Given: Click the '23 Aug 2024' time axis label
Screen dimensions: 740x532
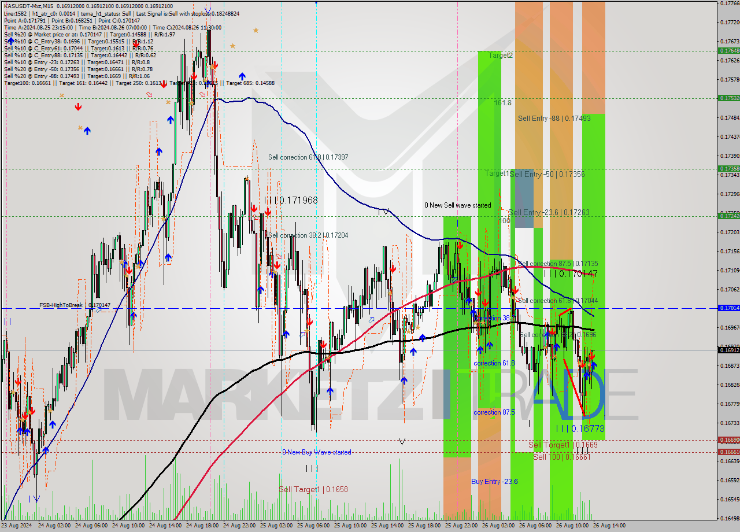Looking at the screenshot, I should click(17, 526).
